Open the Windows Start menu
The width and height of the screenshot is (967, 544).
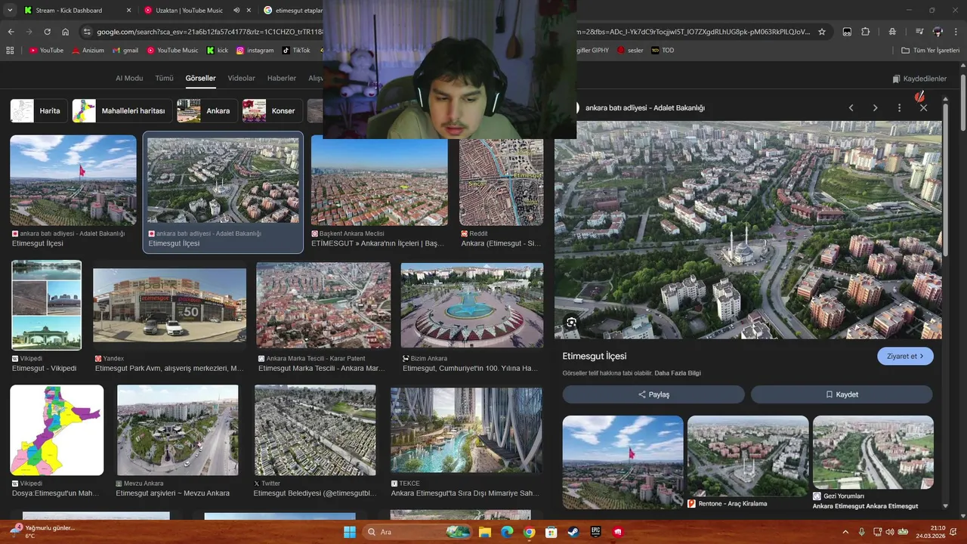pos(350,532)
